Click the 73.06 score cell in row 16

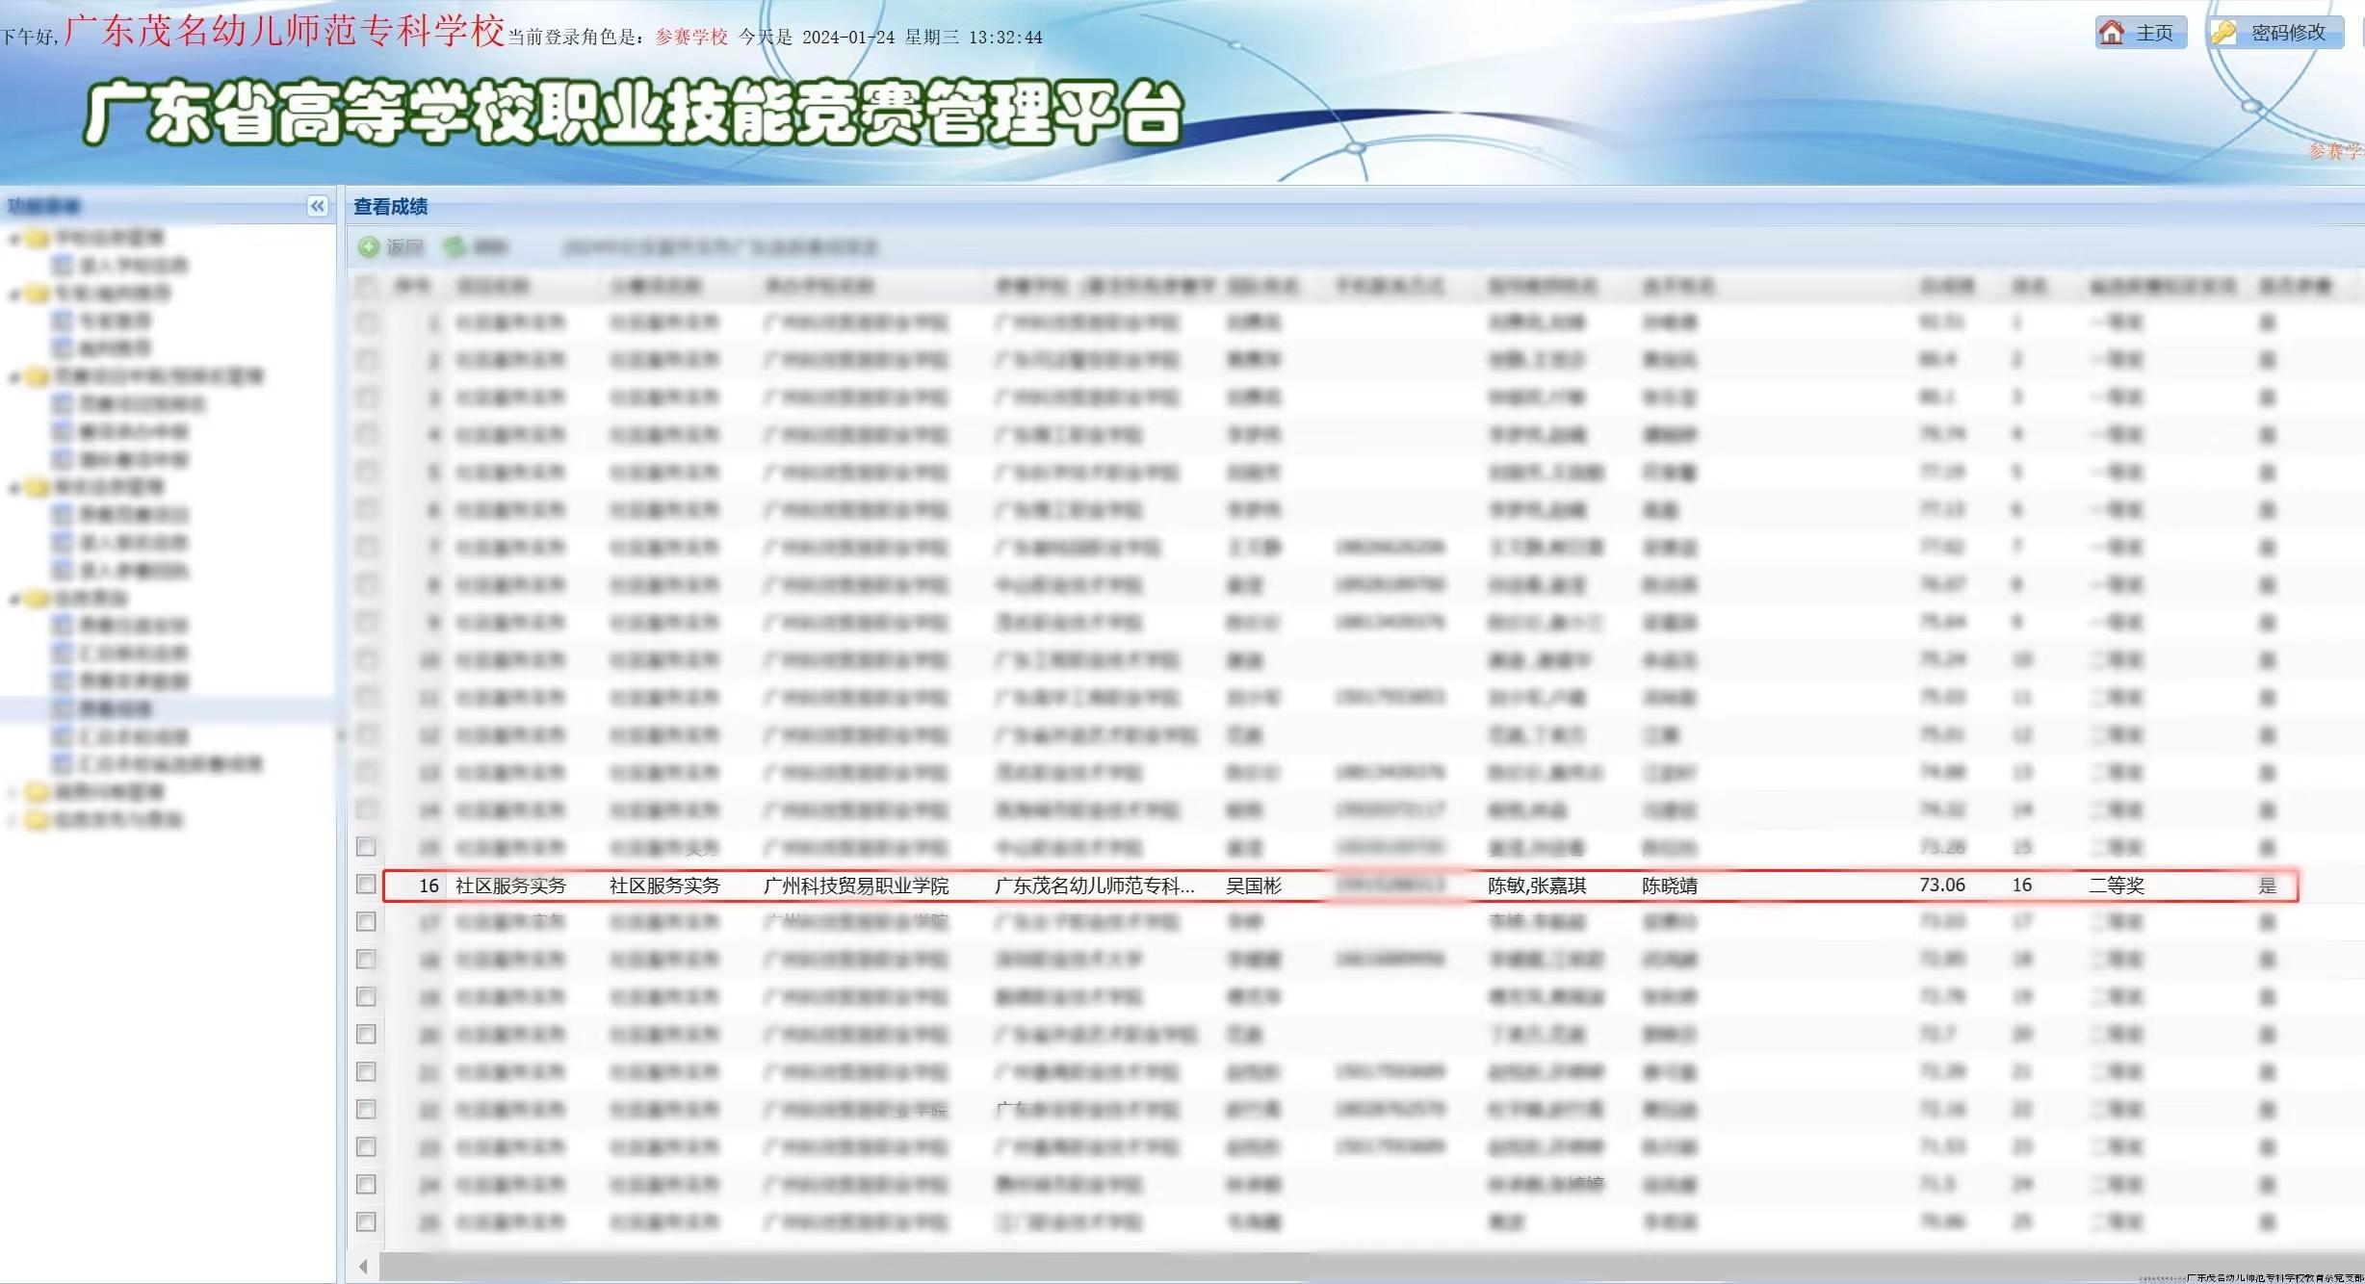[1941, 886]
